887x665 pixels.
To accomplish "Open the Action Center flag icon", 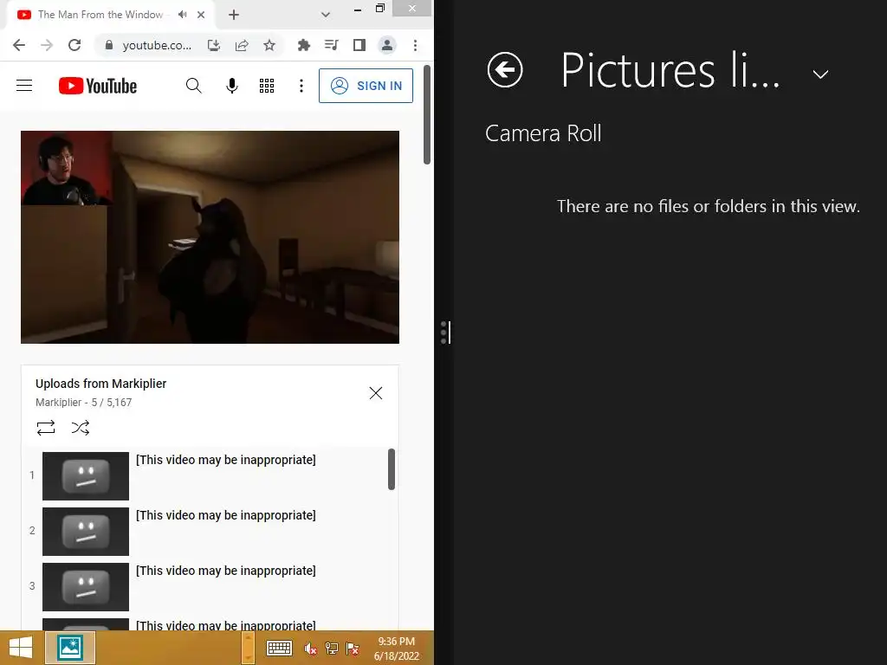I will point(353,648).
